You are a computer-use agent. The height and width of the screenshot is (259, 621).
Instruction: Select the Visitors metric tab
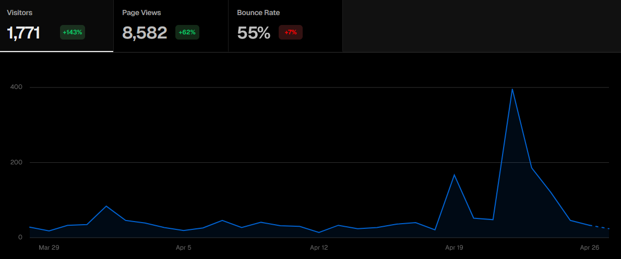click(57, 25)
